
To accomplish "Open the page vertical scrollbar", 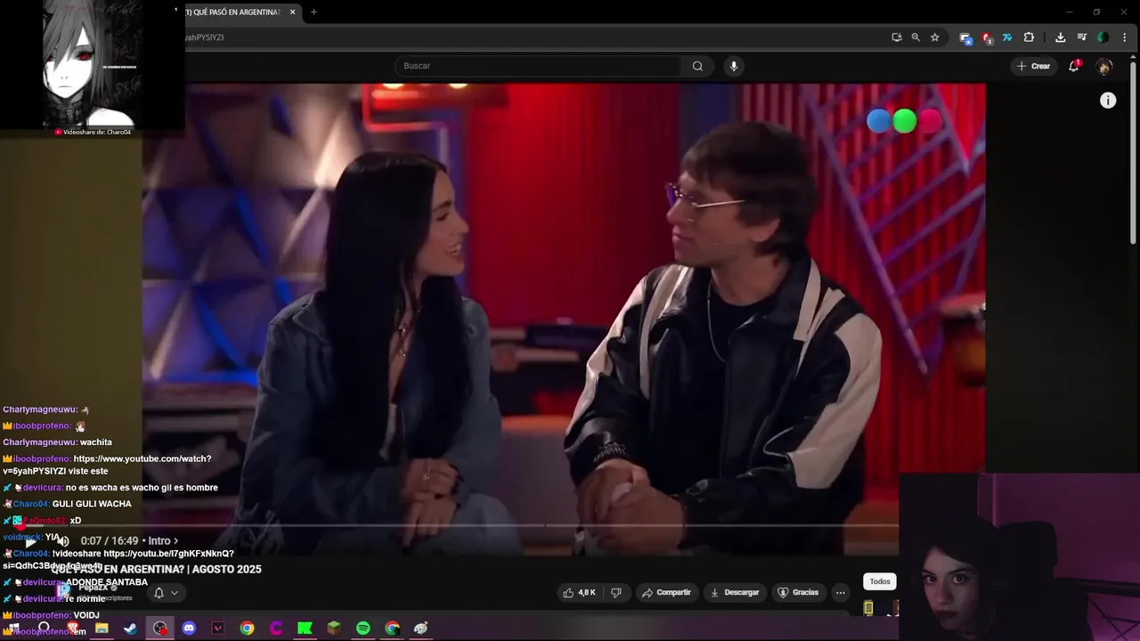I will point(1133,151).
